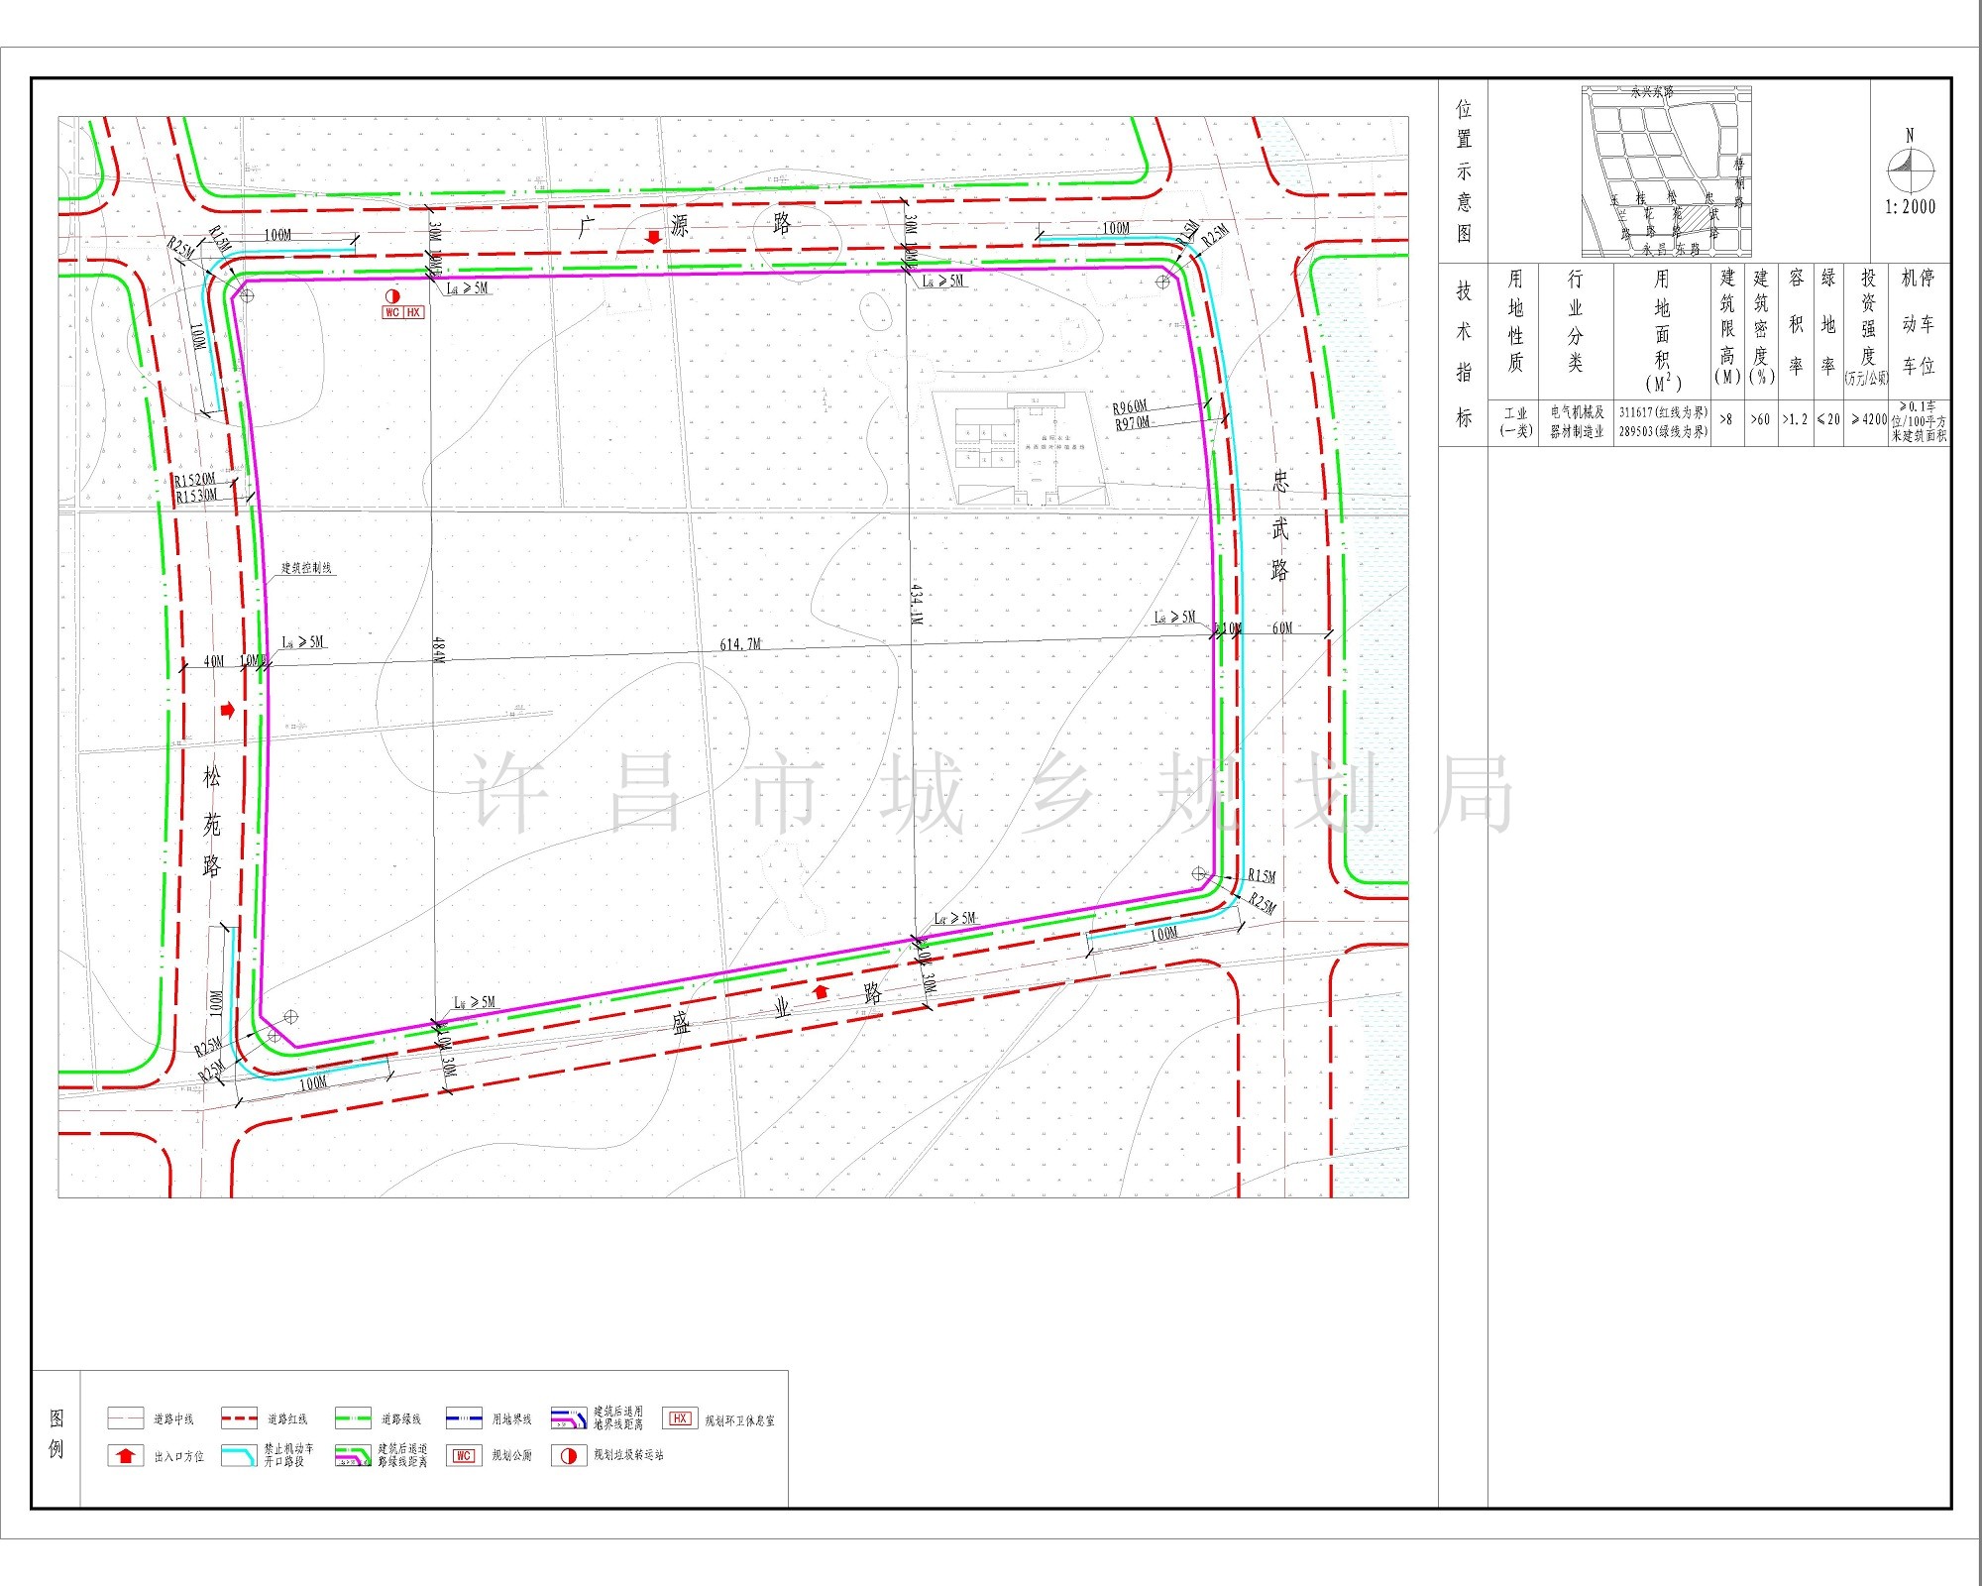Screen dimensions: 1982x1586
Task: Click the HX marker on the map
Action: pyautogui.click(x=414, y=312)
